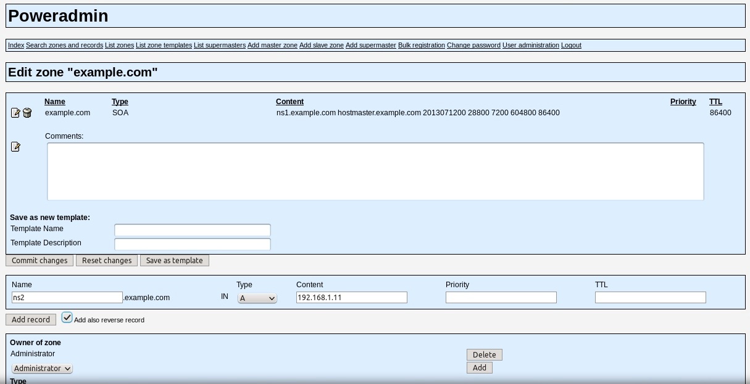Click Save as template button

click(175, 261)
